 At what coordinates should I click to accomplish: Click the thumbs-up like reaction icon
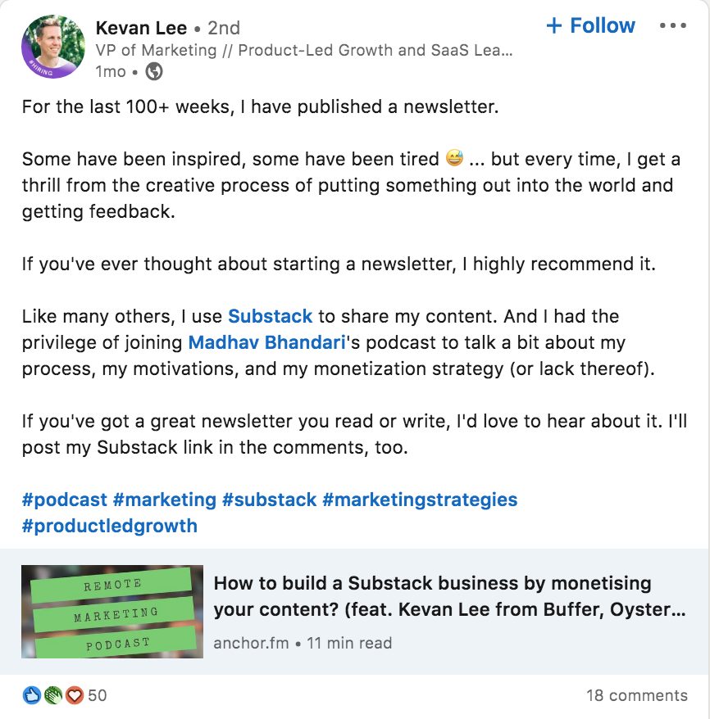click(31, 694)
